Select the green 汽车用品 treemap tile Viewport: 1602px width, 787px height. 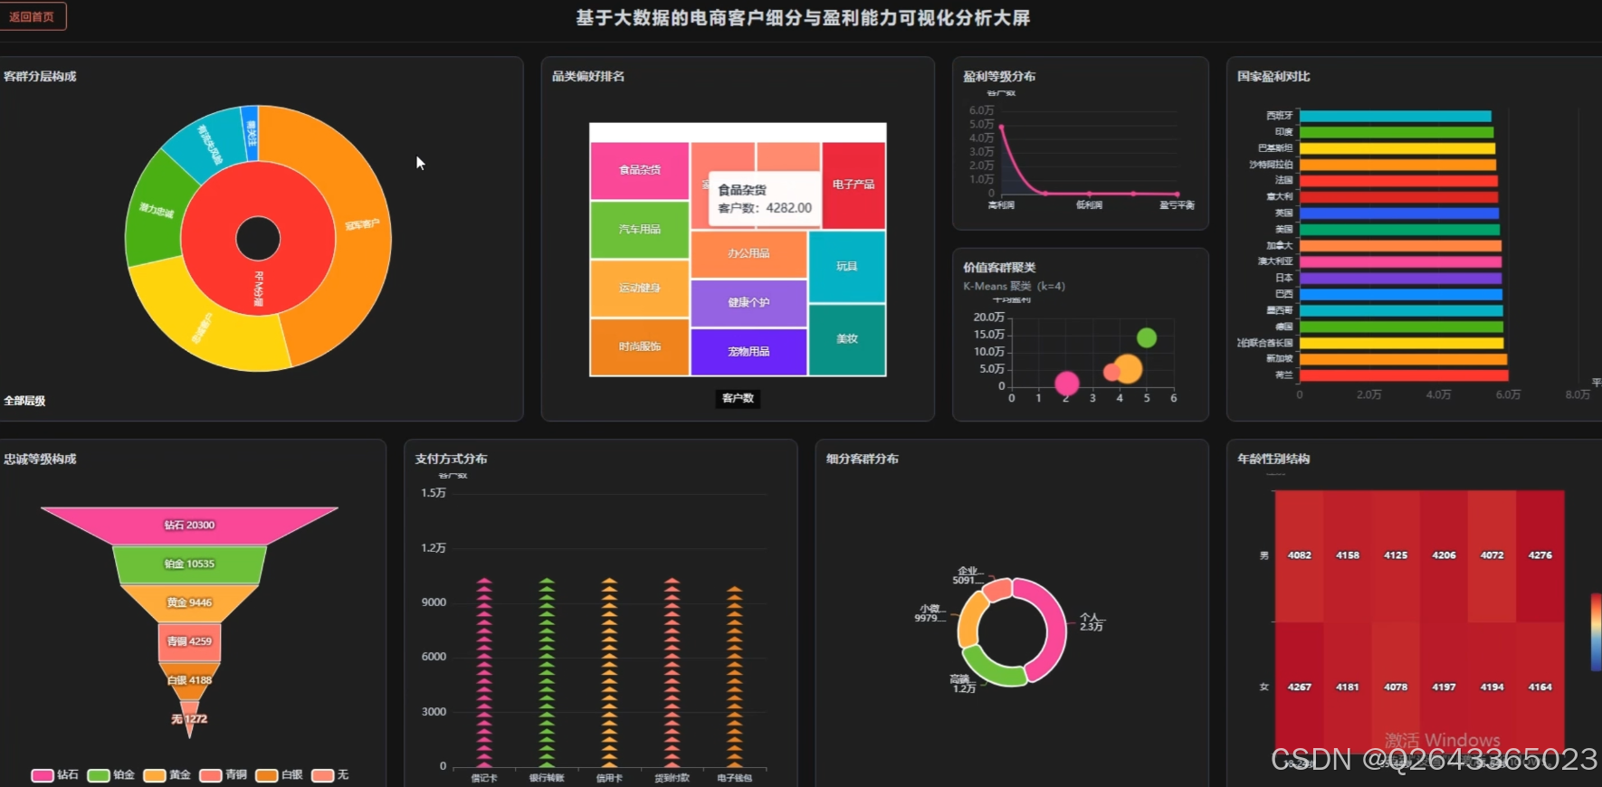click(x=639, y=230)
